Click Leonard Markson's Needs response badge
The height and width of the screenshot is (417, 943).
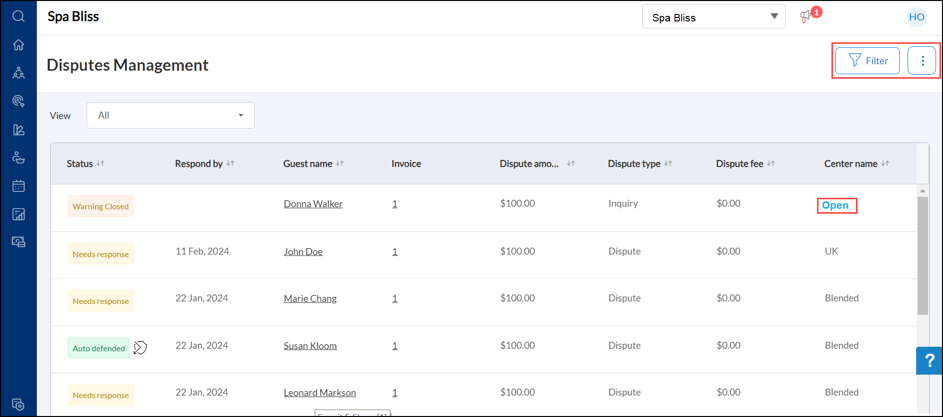pos(101,395)
